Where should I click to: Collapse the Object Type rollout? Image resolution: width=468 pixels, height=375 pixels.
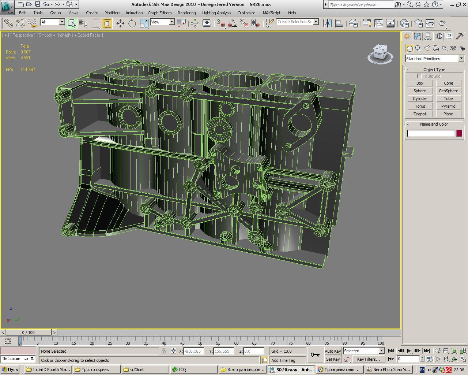(x=434, y=70)
